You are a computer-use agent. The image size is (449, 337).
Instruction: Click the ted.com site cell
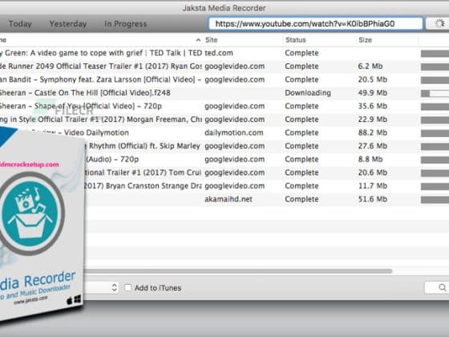(219, 53)
